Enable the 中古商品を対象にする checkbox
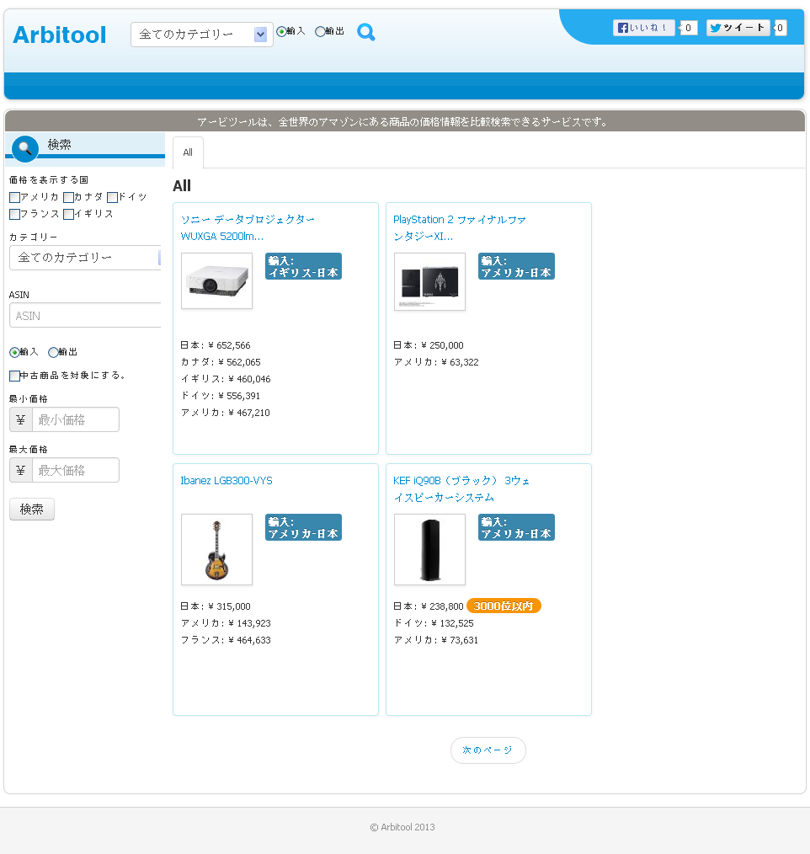Viewport: 810px width, 854px height. click(14, 376)
